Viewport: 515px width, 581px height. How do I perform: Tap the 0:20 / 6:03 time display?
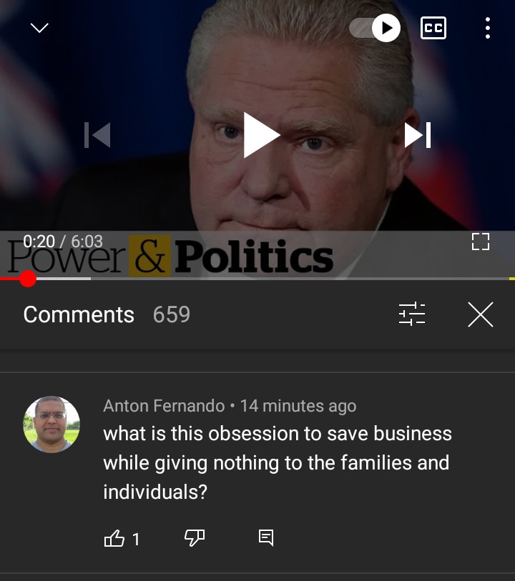coord(63,242)
